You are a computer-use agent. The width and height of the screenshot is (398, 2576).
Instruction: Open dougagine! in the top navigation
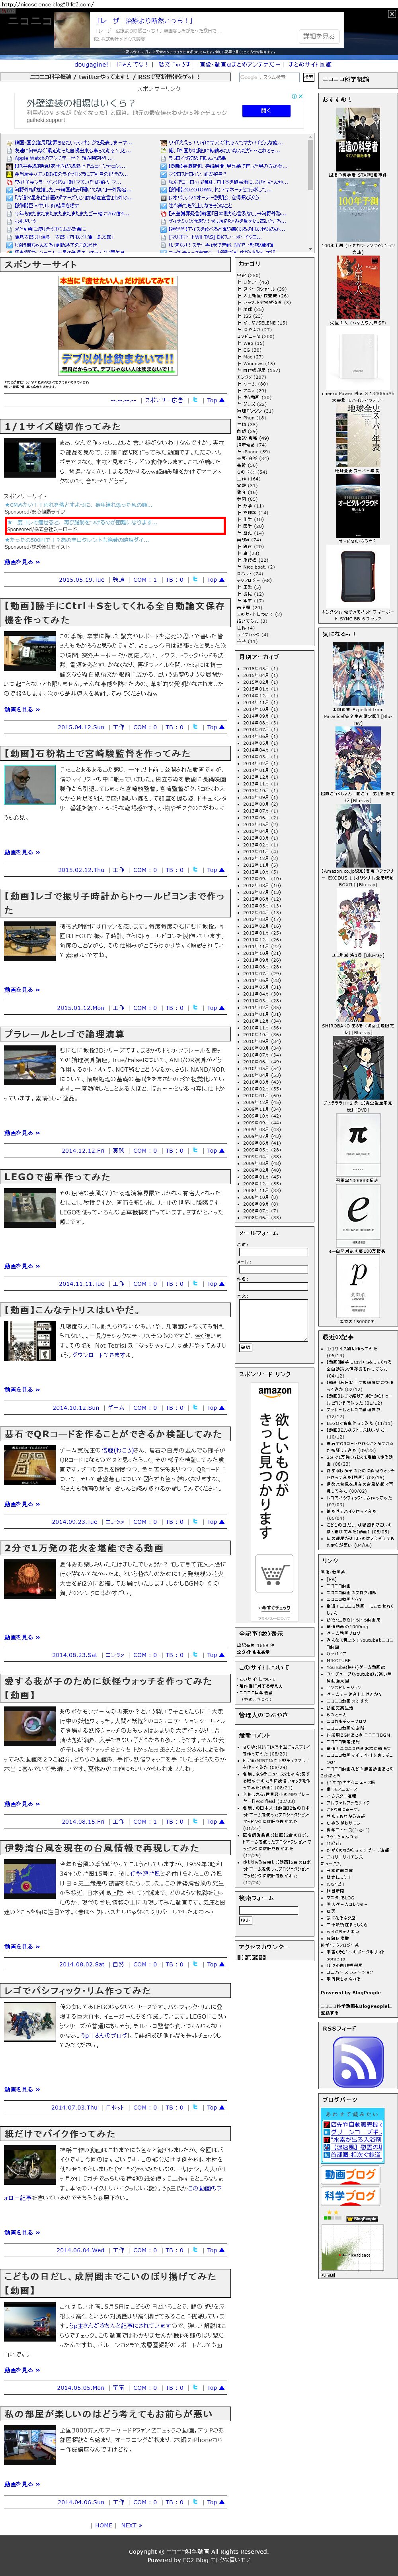(92, 64)
